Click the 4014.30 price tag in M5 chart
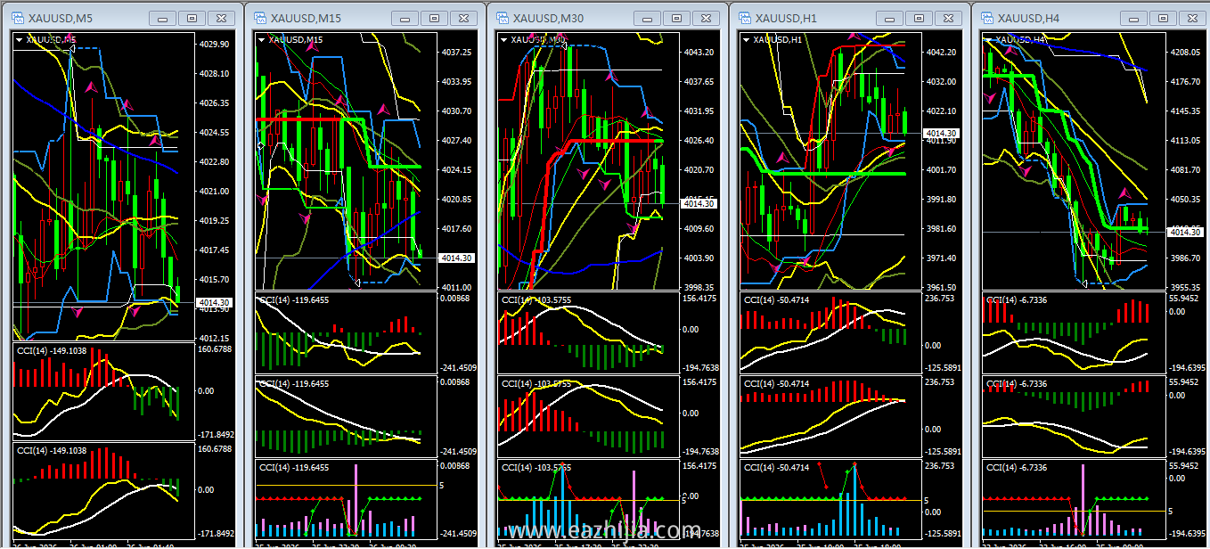This screenshot has width=1210, height=549. pos(213,303)
